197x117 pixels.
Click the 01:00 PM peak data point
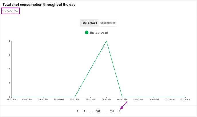coord(107,41)
